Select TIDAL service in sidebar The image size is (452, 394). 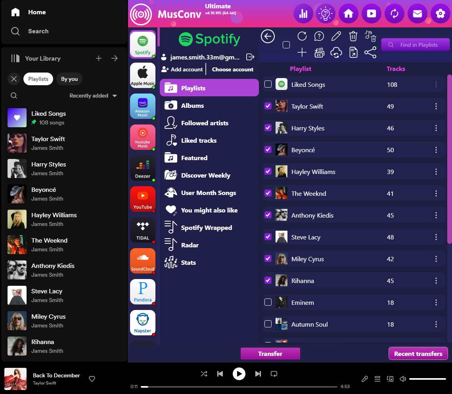point(143,230)
